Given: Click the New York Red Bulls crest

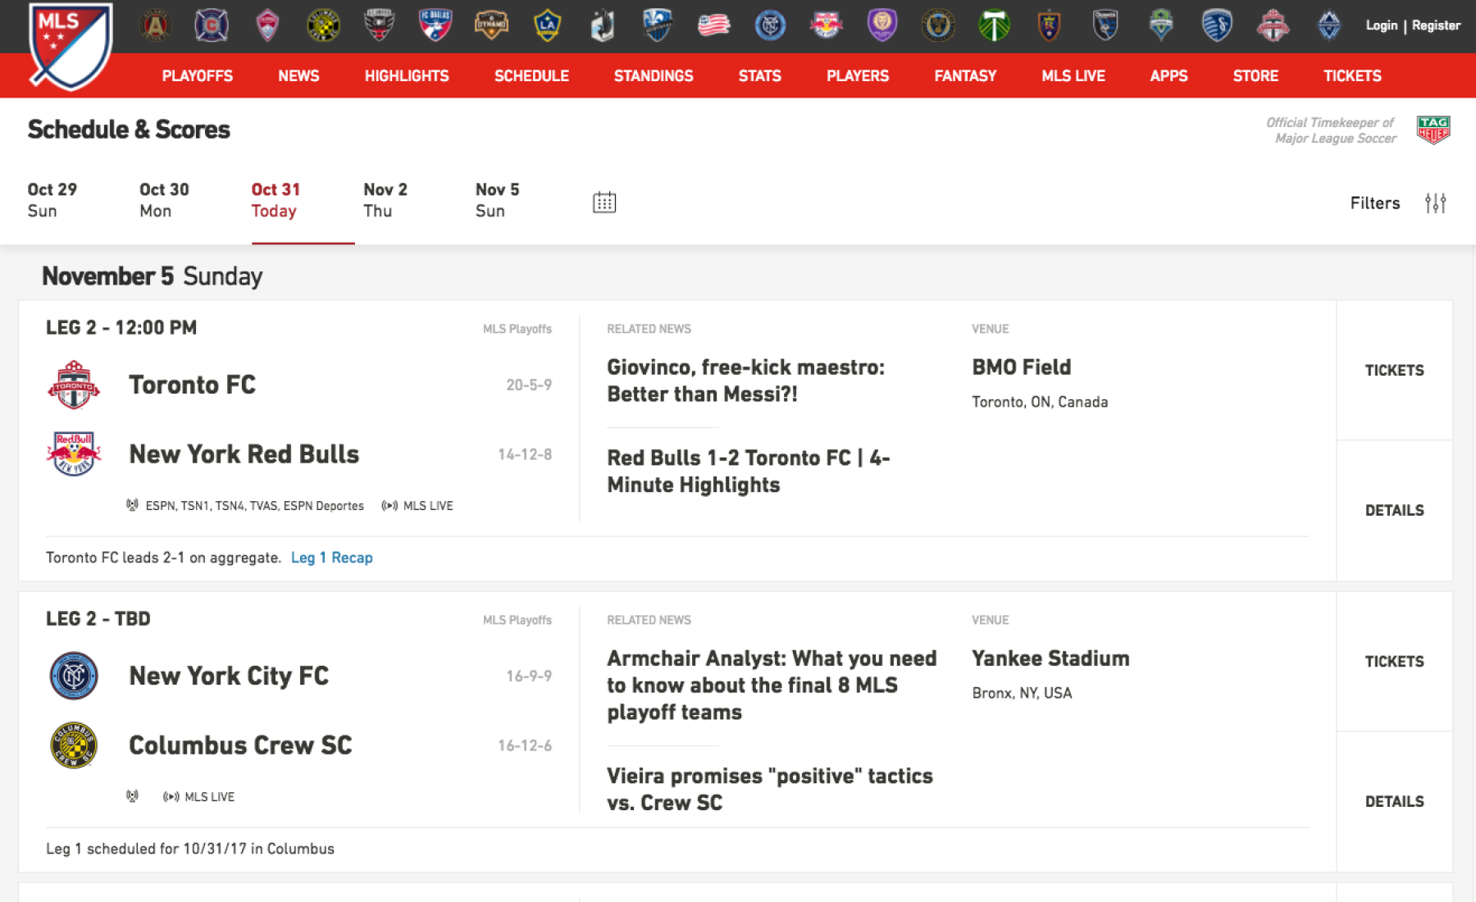Looking at the screenshot, I should pyautogui.click(x=74, y=453).
